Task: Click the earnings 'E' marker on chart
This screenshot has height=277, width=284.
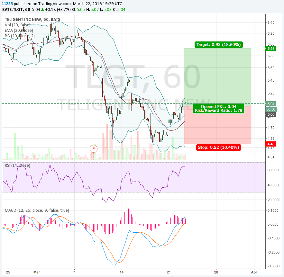Action: (94, 149)
